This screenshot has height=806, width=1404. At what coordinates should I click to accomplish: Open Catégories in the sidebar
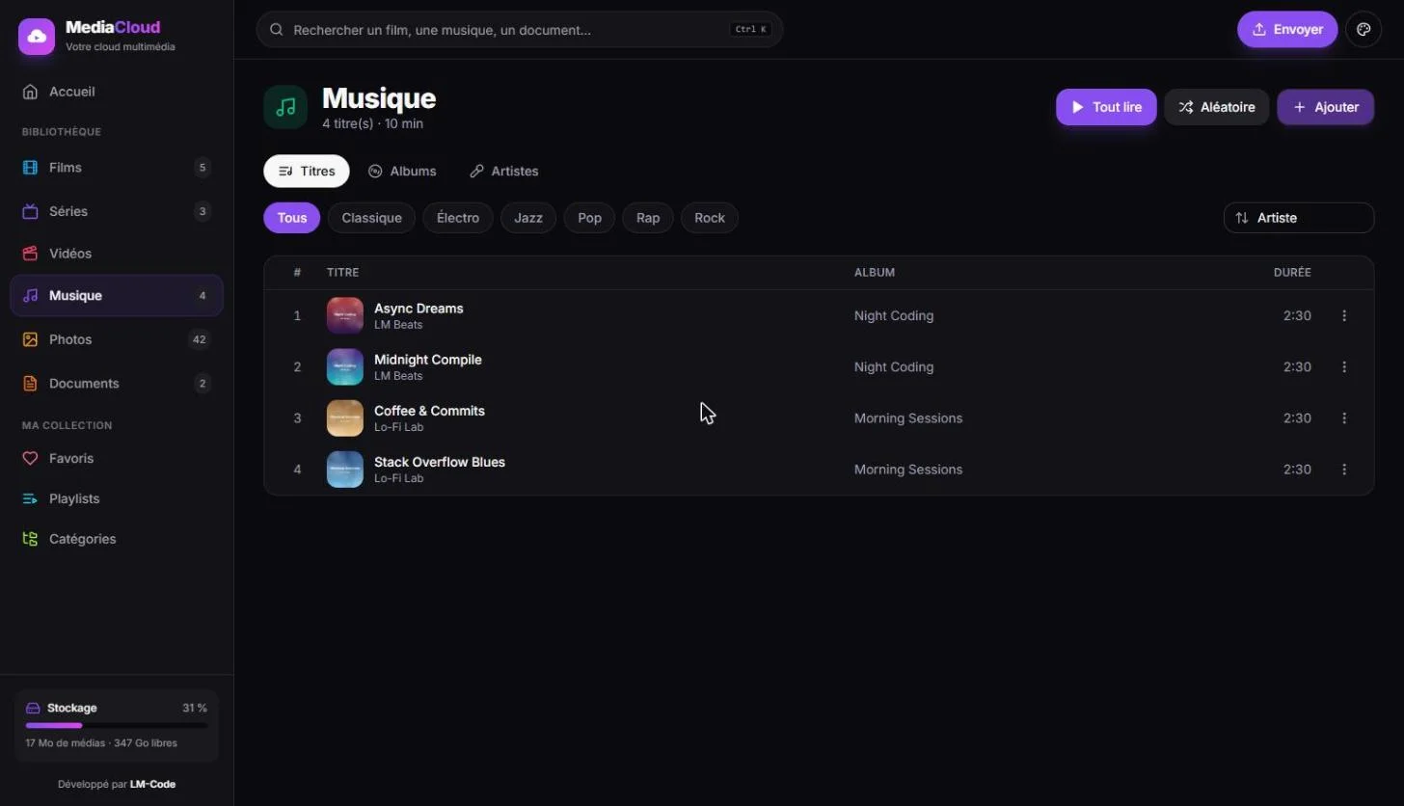pos(117,539)
